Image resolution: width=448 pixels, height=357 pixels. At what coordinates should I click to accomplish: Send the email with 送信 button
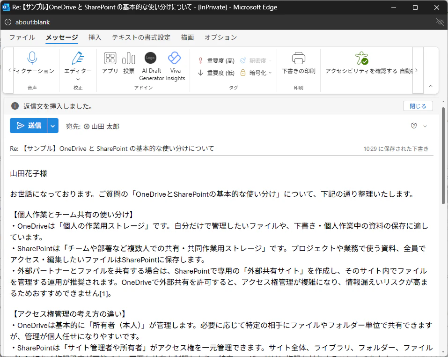28,126
